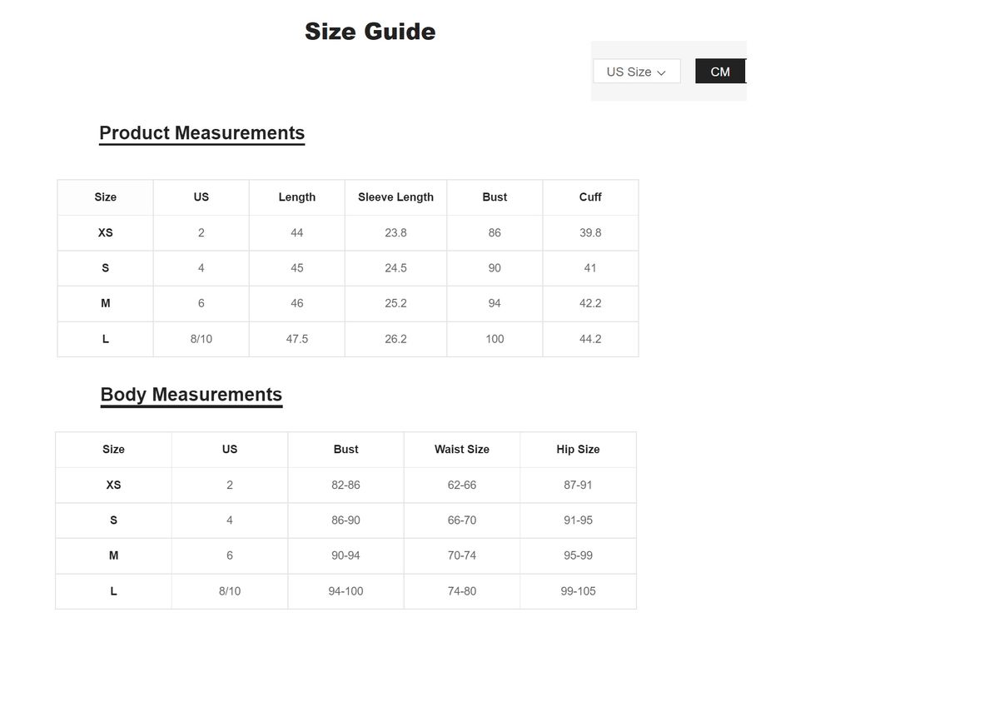Click the Hip Size column header

click(578, 450)
